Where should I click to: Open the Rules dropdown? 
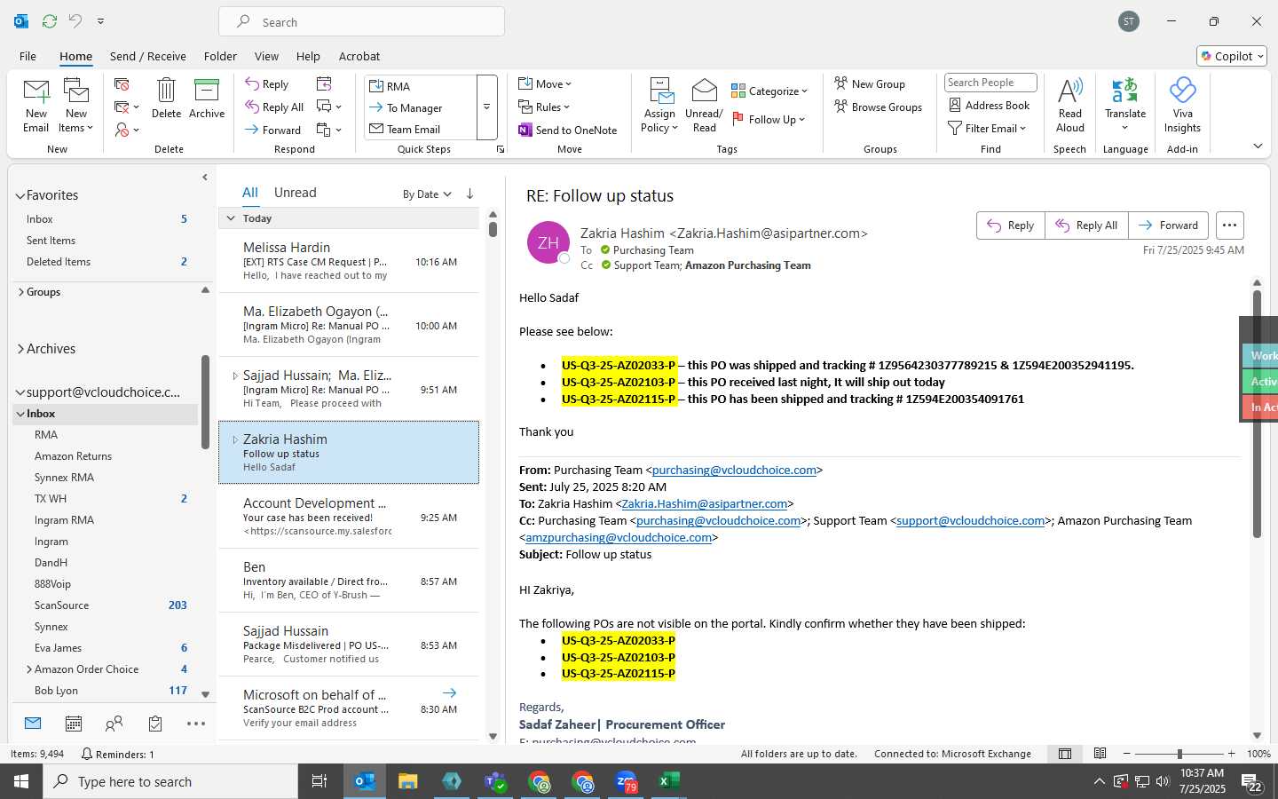pyautogui.click(x=544, y=107)
